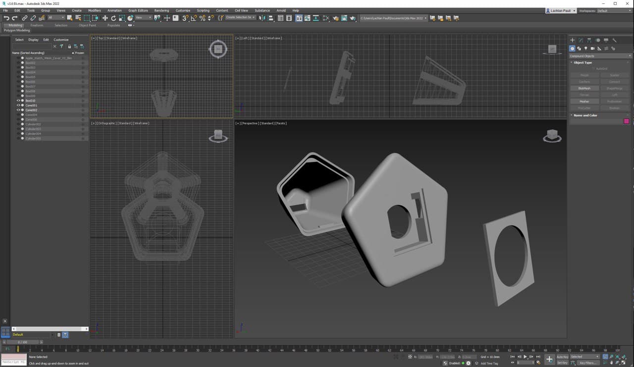Click the Undo icon on the main toolbar
The image size is (634, 367).
point(6,18)
